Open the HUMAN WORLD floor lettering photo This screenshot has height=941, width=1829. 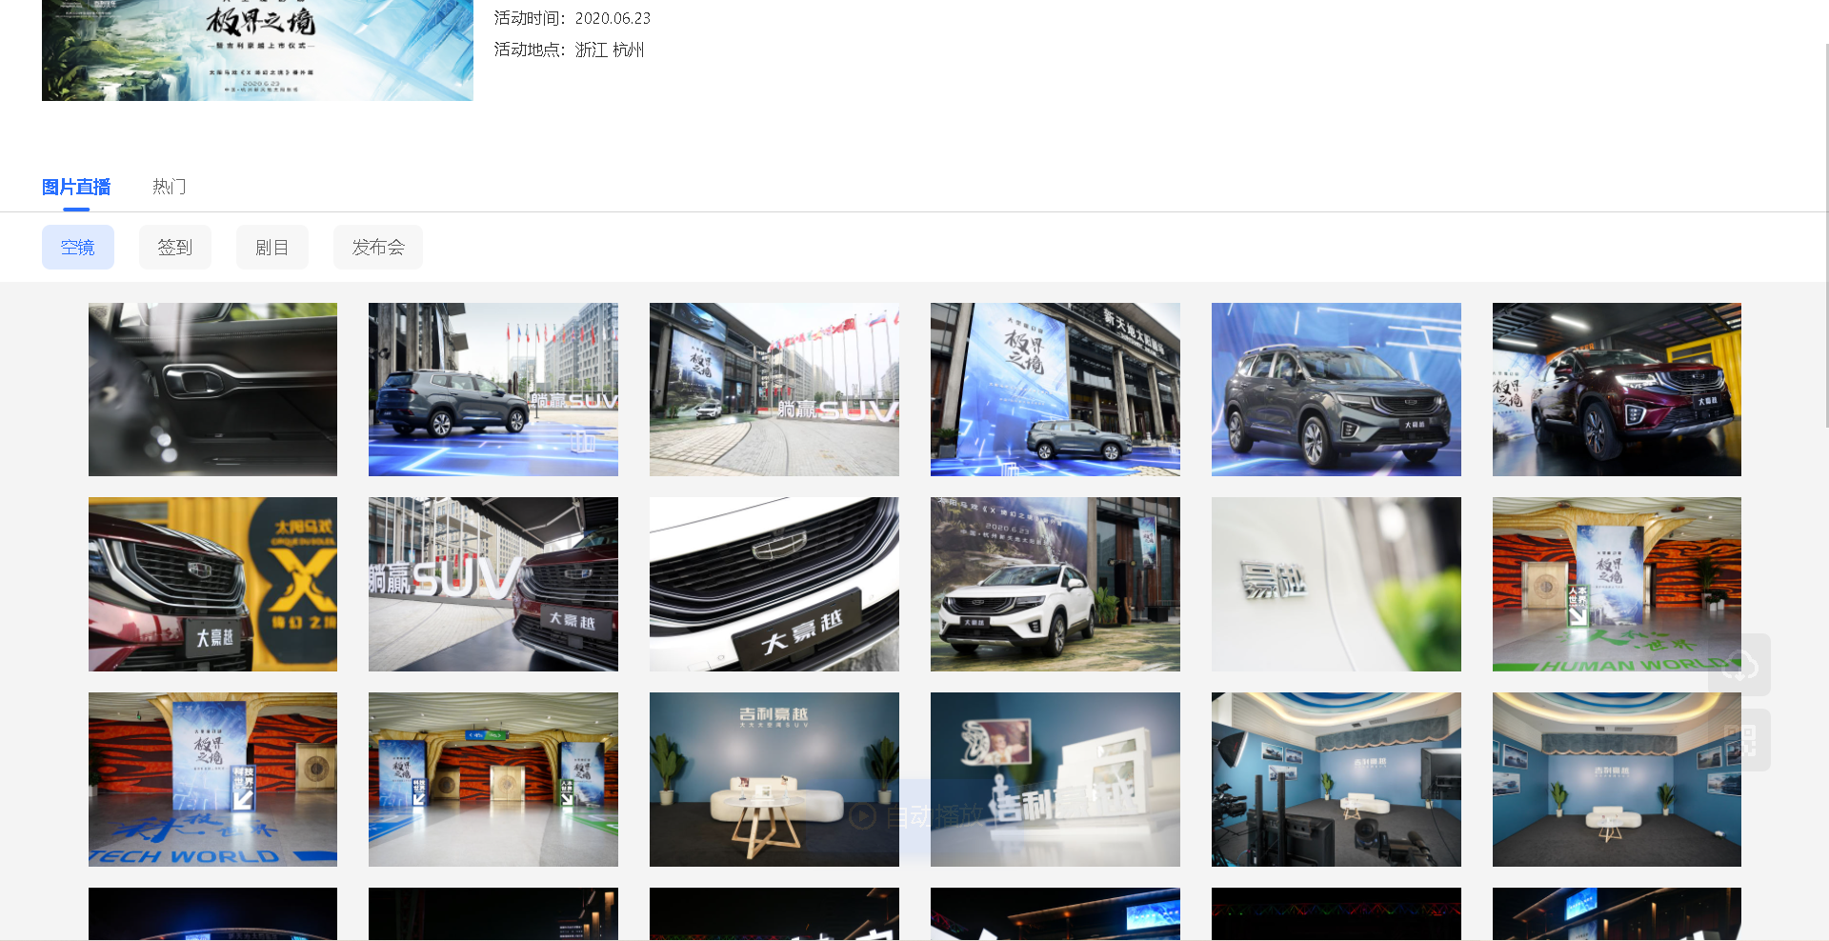coord(1617,585)
